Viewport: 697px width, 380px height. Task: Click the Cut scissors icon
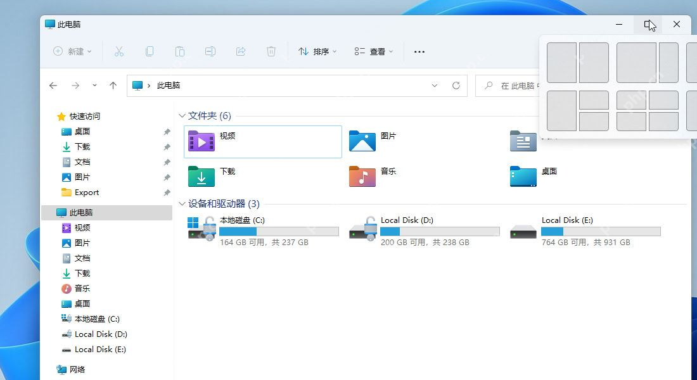(x=118, y=51)
